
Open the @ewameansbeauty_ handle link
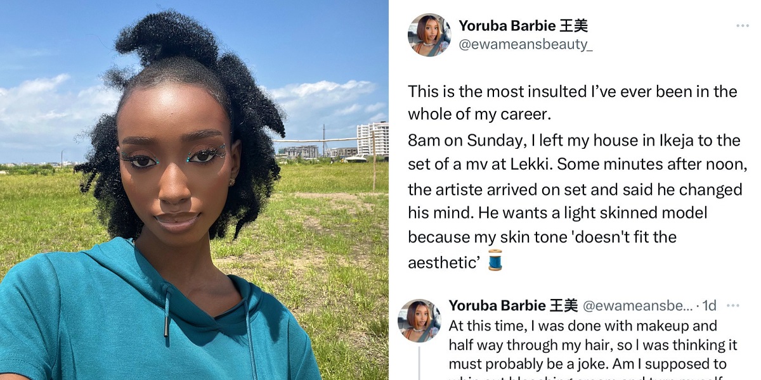click(x=526, y=45)
